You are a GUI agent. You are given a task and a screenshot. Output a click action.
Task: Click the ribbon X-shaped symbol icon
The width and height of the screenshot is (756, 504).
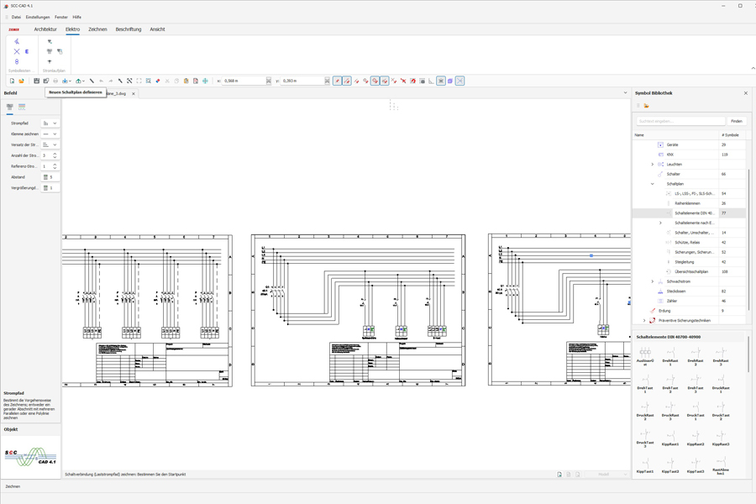click(x=17, y=51)
